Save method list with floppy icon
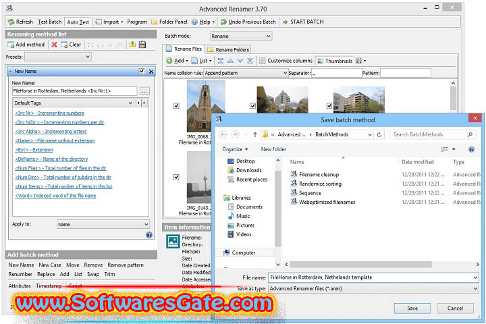The height and width of the screenshot is (324, 486). click(142, 45)
